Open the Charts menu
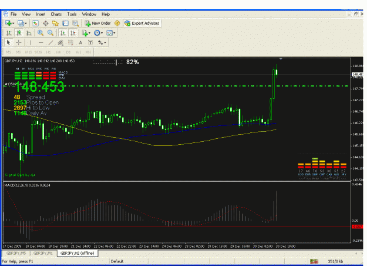Viewport: 367px width, 266px height. (56, 14)
